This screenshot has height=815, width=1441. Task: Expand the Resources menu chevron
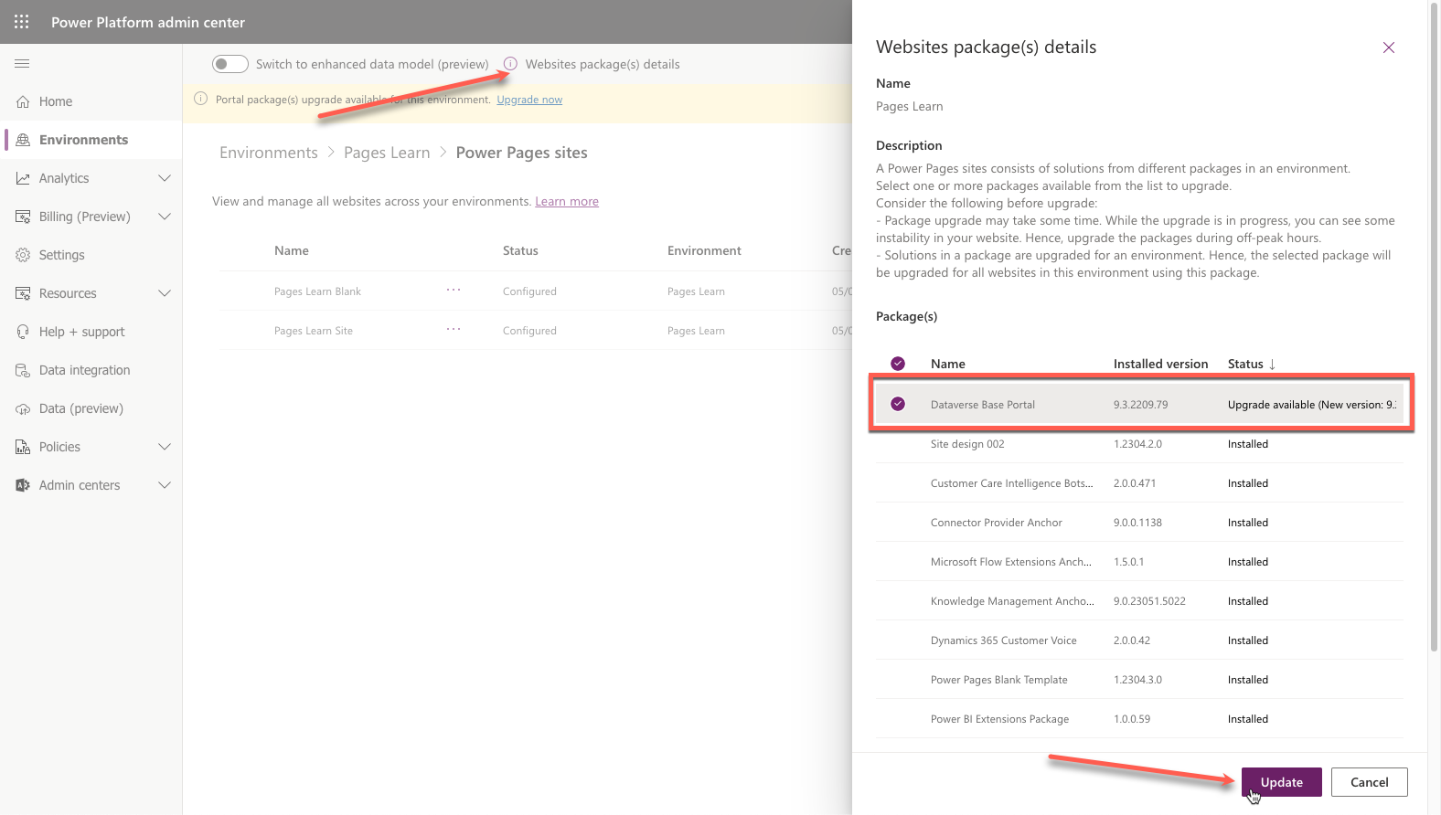165,293
